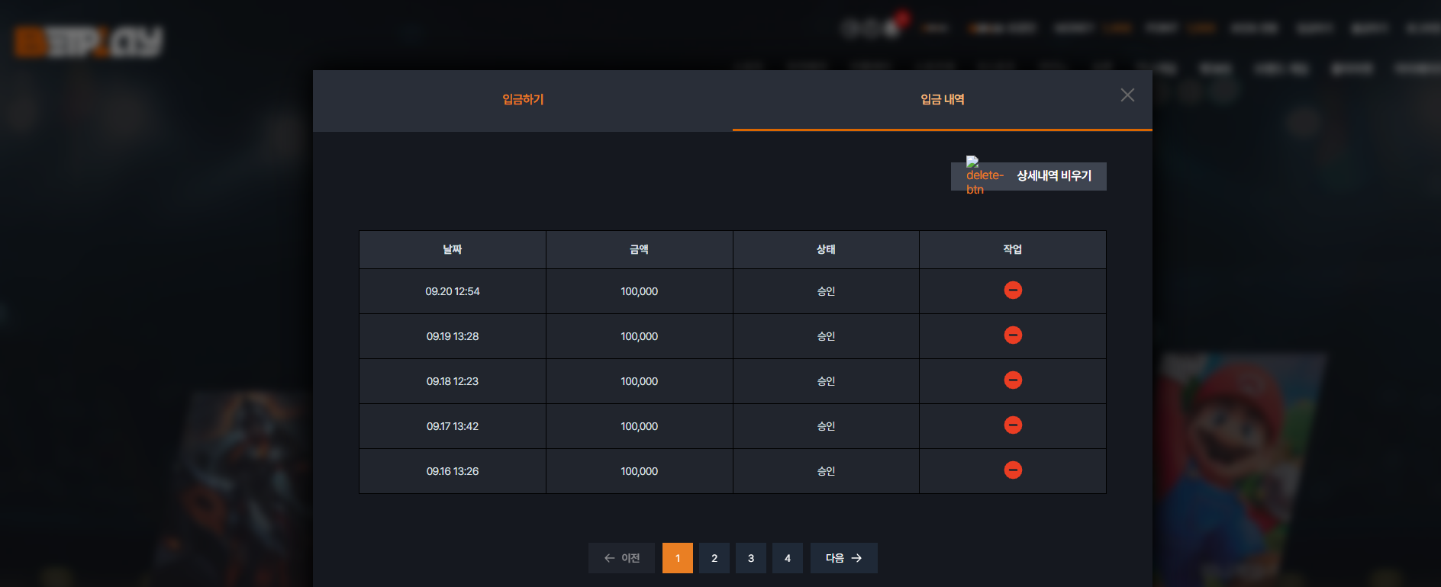Click the 이전 previous page button
Viewport: 1441px width, 587px height.
click(621, 558)
